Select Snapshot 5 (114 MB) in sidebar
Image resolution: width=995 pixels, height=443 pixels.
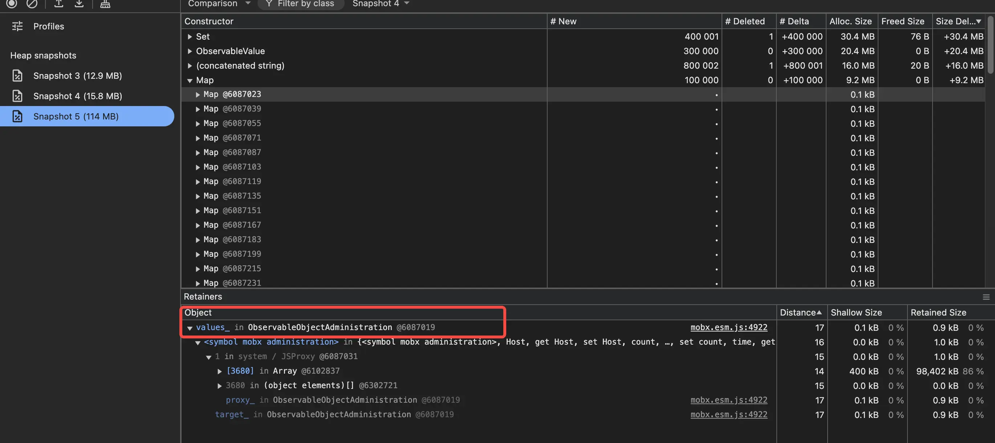click(x=76, y=116)
